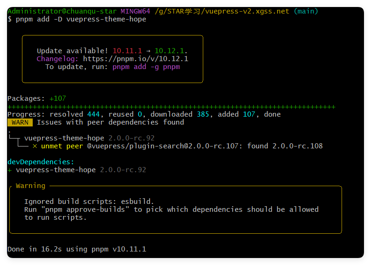This screenshot has height=265, width=371.
Task: Click the added count '107' on the Progress line
Action: coord(249,114)
